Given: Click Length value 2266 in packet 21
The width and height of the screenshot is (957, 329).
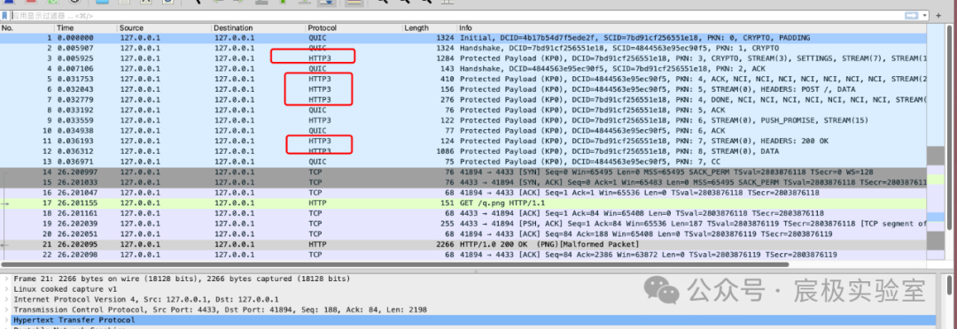Looking at the screenshot, I should 445,245.
